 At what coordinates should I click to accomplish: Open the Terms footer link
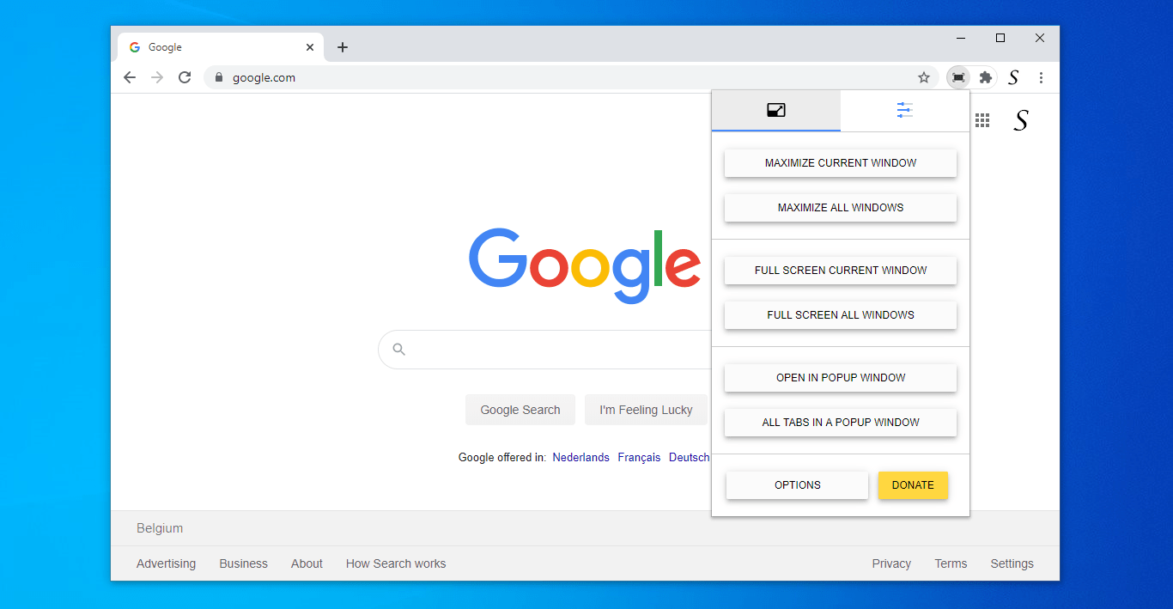(x=951, y=563)
